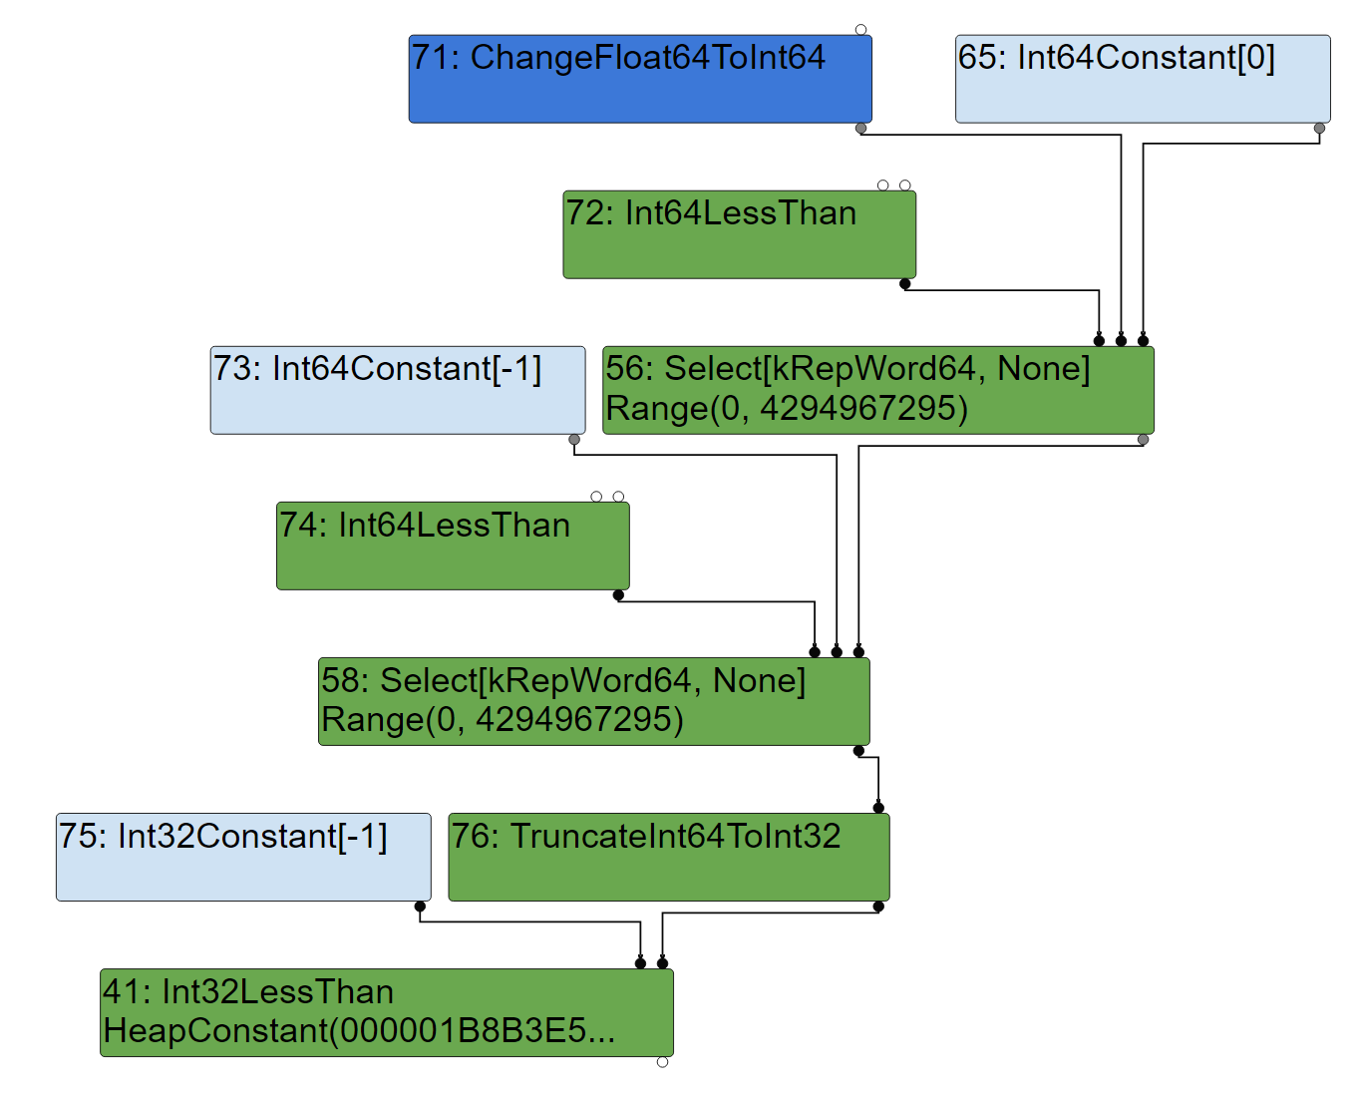This screenshot has width=1354, height=1103.
Task: Select node 58 Select[kRepWord64, None]
Action: click(593, 702)
